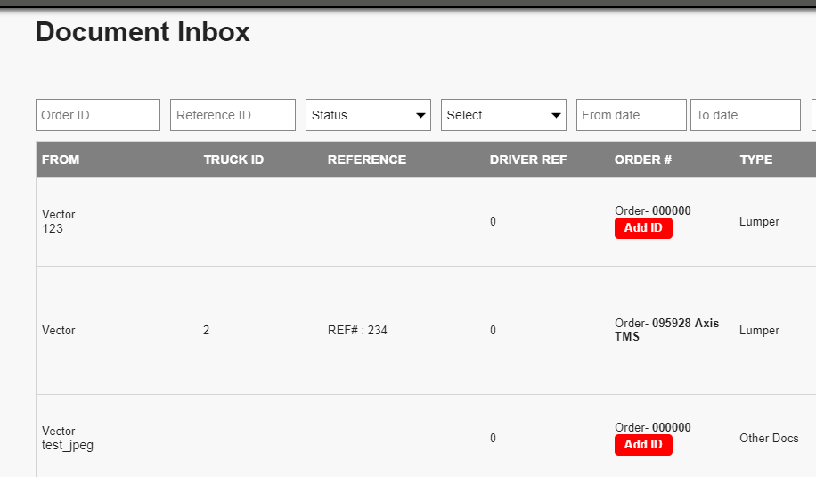The height and width of the screenshot is (477, 816).
Task: Add ID for Vector 123 order
Action: (643, 228)
